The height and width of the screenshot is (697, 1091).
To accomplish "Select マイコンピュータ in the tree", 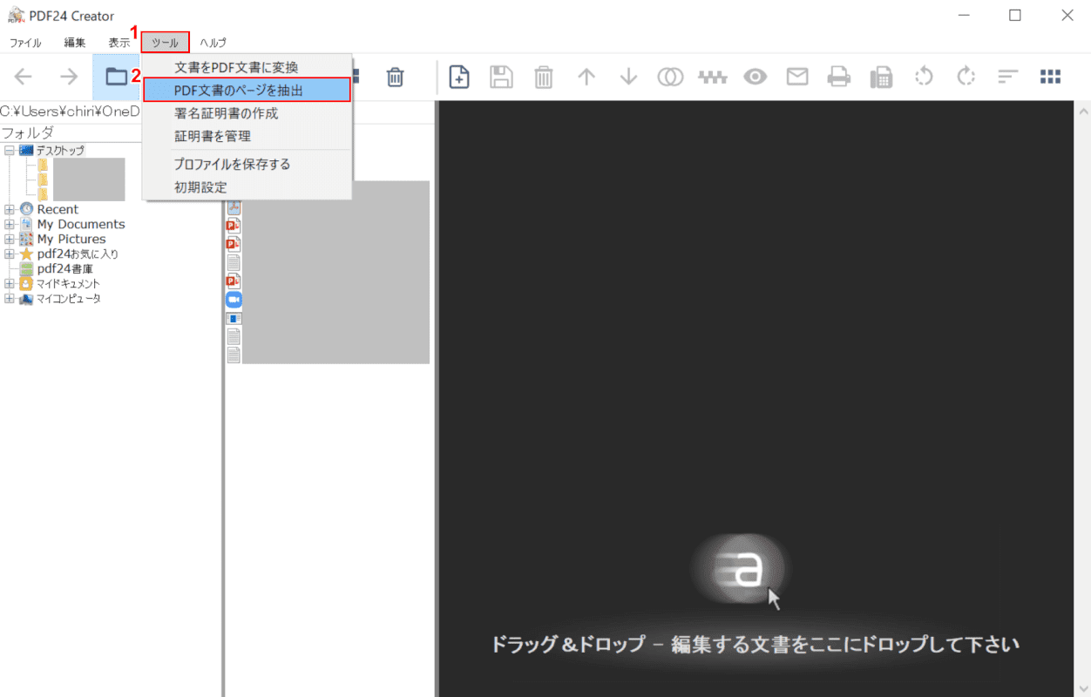I will [68, 298].
